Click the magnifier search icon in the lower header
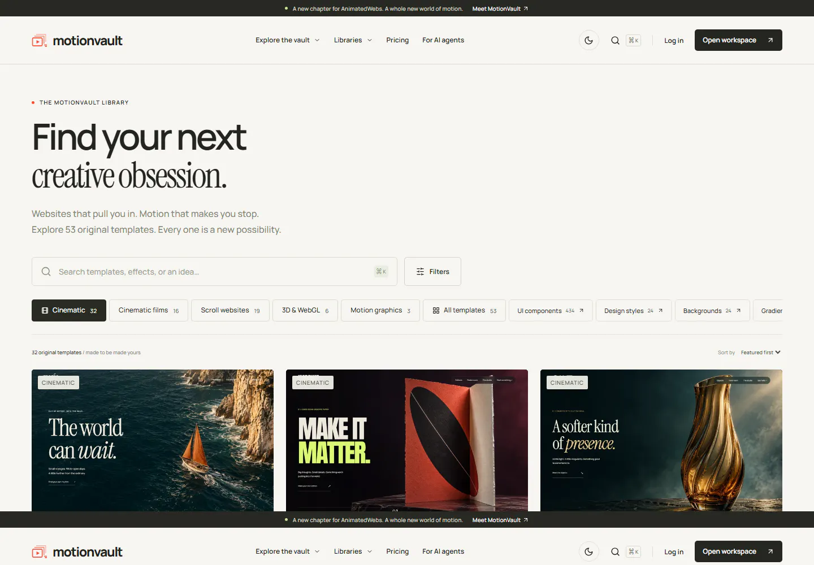The image size is (814, 565). tap(615, 551)
